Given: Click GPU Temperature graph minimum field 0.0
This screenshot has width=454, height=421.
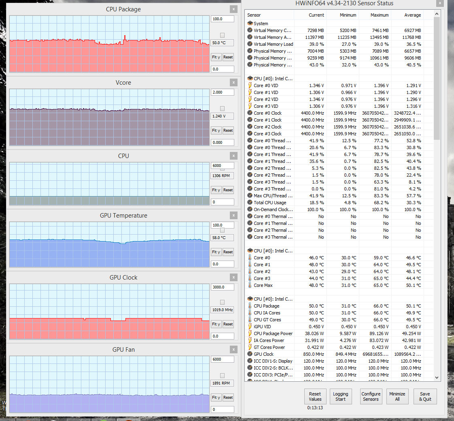Looking at the screenshot, I should point(223,264).
